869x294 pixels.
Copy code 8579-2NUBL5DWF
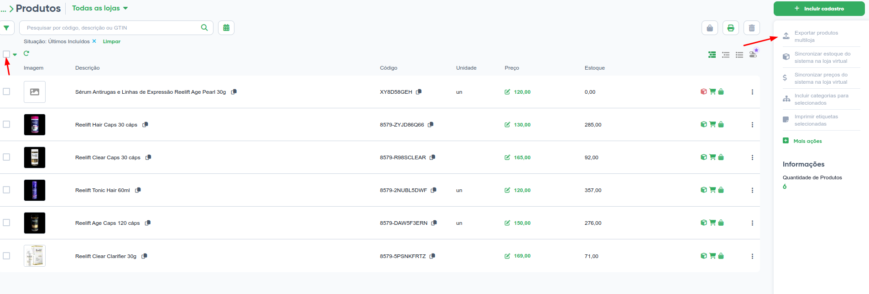pyautogui.click(x=434, y=190)
